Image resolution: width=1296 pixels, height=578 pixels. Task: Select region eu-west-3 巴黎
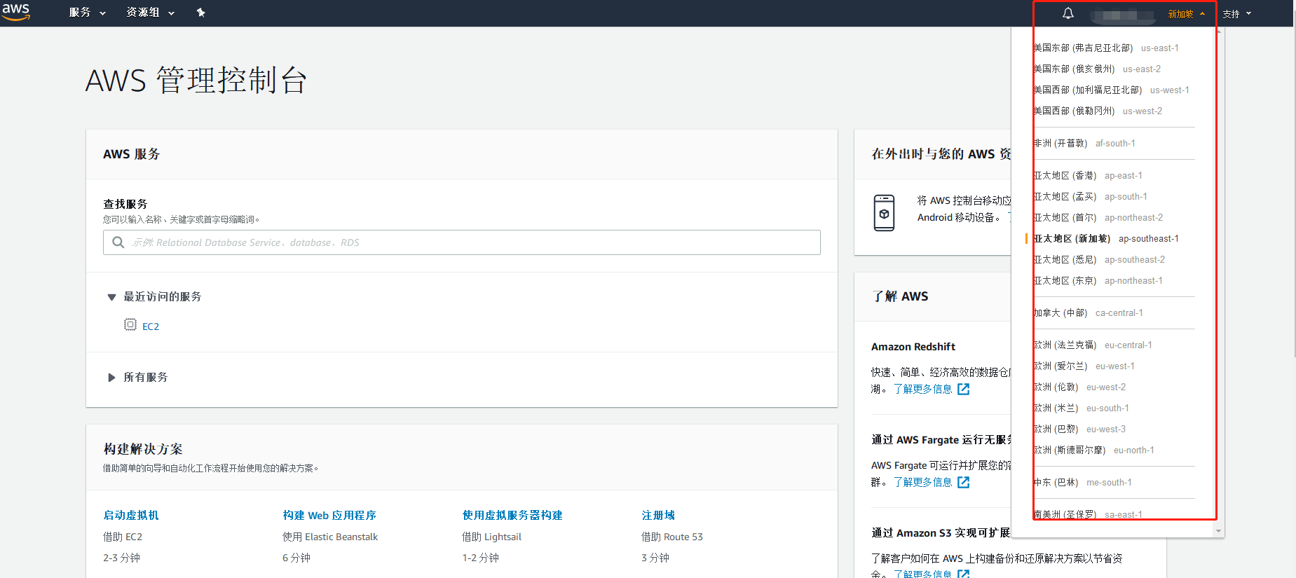coord(1079,429)
